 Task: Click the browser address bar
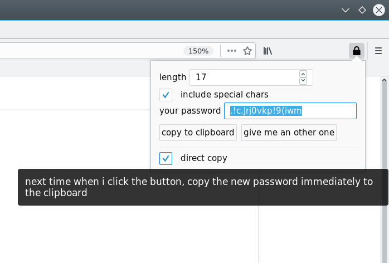tap(90, 51)
